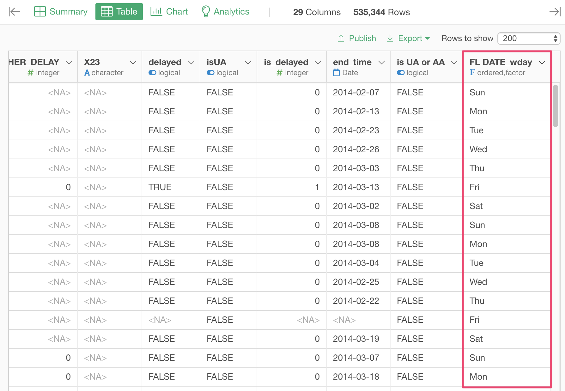Open the Summary view tab
565x391 pixels.
tap(61, 12)
